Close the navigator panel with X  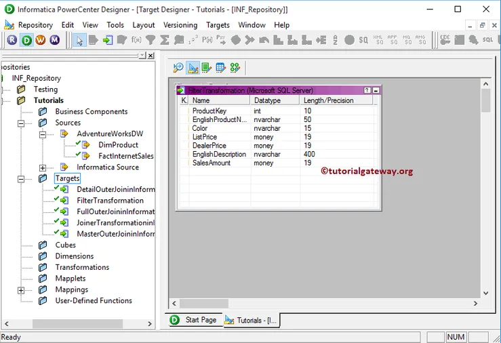click(151, 56)
